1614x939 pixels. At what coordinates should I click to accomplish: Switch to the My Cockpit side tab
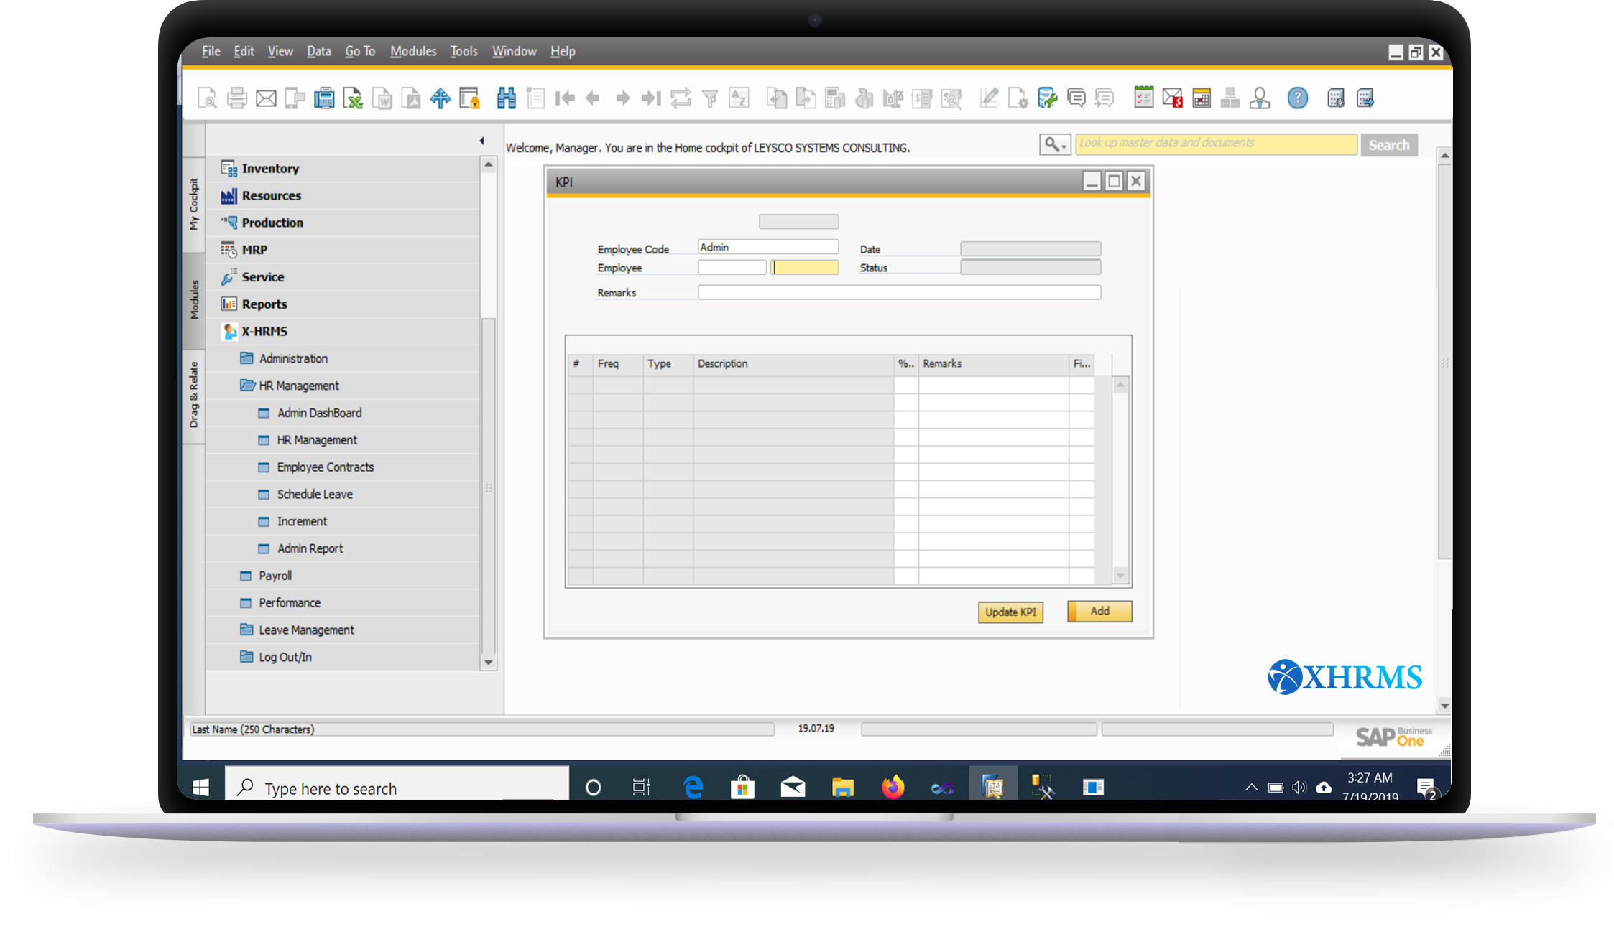(193, 203)
